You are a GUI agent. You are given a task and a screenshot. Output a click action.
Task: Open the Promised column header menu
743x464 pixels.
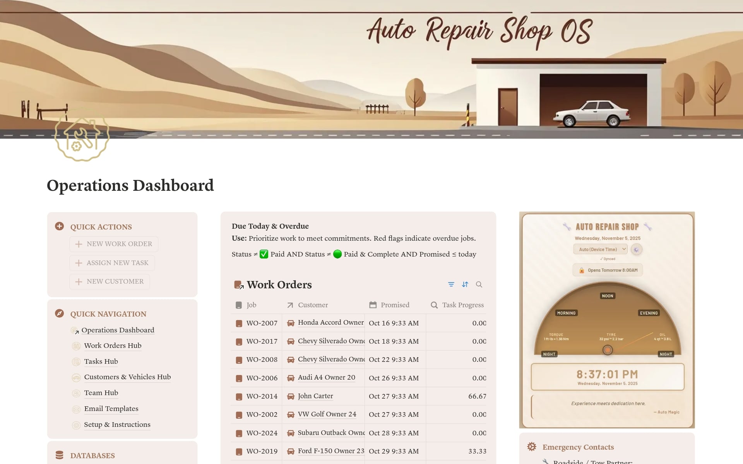(395, 305)
